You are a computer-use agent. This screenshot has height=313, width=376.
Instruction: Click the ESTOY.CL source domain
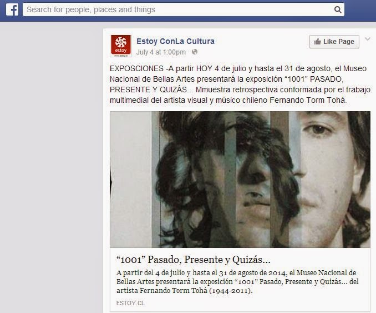click(130, 303)
